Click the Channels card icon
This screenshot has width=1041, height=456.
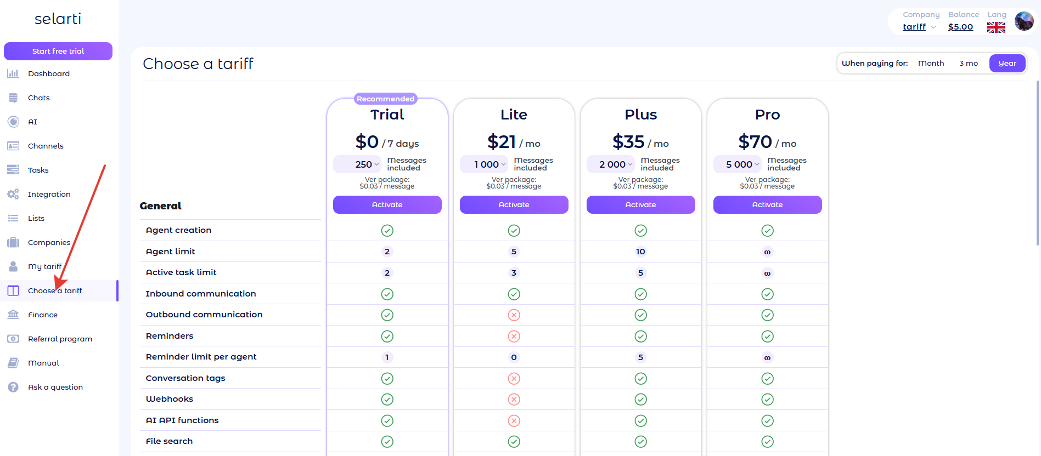coord(13,146)
